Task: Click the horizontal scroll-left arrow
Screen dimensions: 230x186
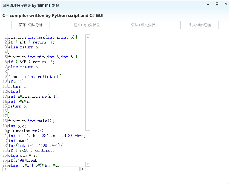Action: (x=5, y=169)
